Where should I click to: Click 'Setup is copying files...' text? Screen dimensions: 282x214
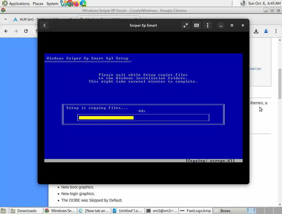click(x=97, y=108)
